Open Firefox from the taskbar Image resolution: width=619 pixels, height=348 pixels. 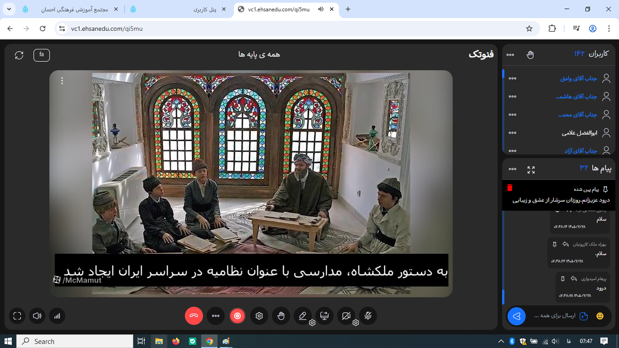[x=176, y=341]
